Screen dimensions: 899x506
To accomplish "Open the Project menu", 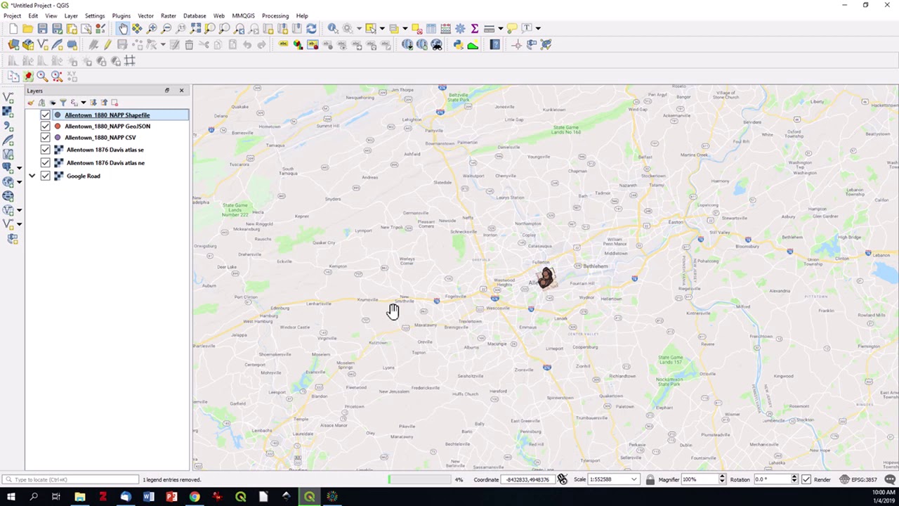I will click(x=12, y=15).
